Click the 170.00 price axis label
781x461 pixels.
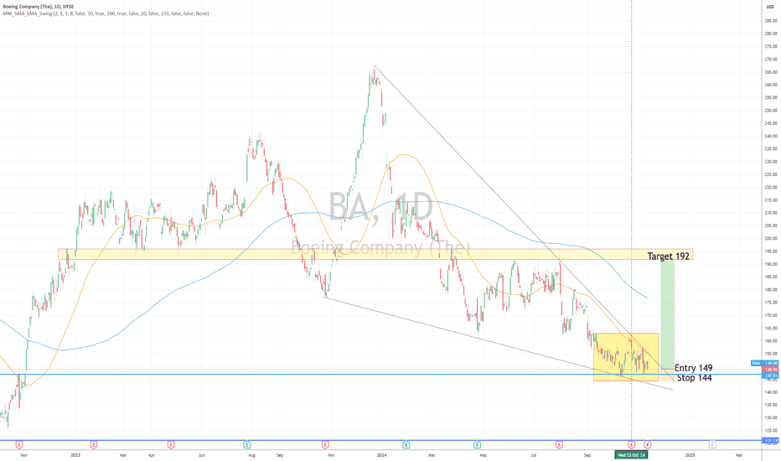pyautogui.click(x=771, y=315)
